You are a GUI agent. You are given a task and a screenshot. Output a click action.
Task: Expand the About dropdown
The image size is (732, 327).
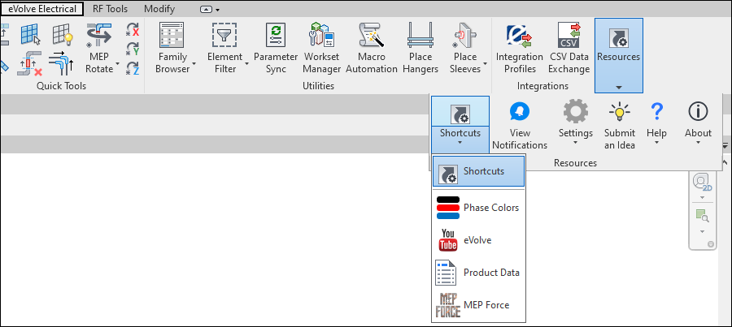[x=698, y=144]
